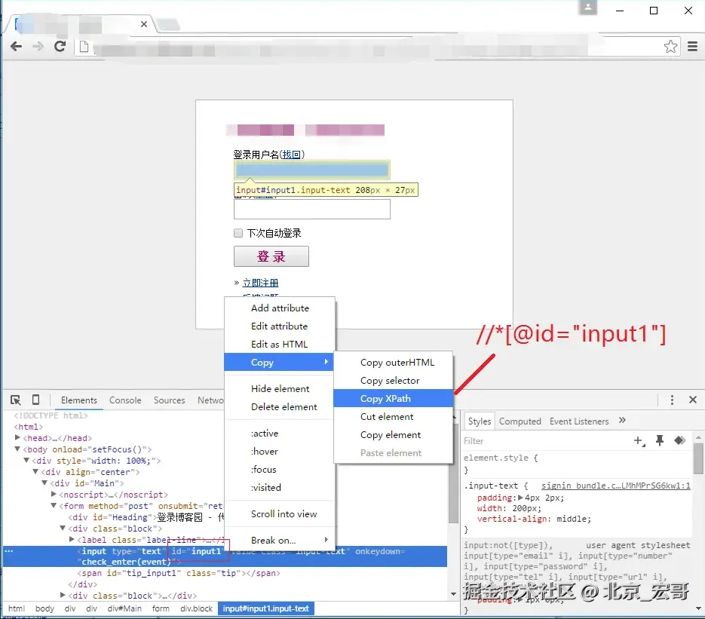Click the color format diamond icon in Styles
The height and width of the screenshot is (619, 705).
click(679, 440)
